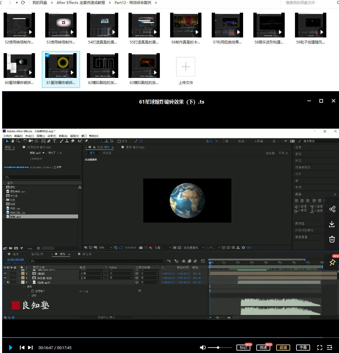Click the share icon beside the video

point(332,209)
